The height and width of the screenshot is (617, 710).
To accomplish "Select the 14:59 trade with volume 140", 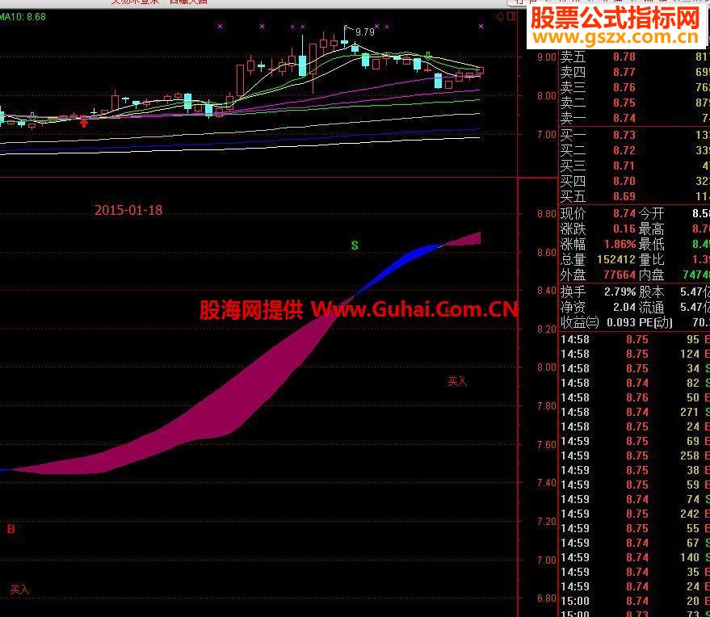I will 634,557.
